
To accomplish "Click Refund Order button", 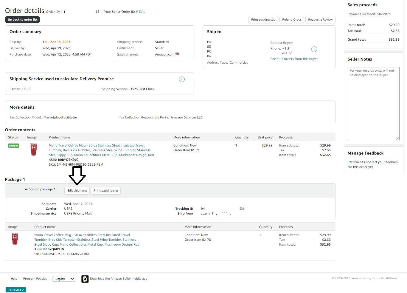I will pos(292,20).
